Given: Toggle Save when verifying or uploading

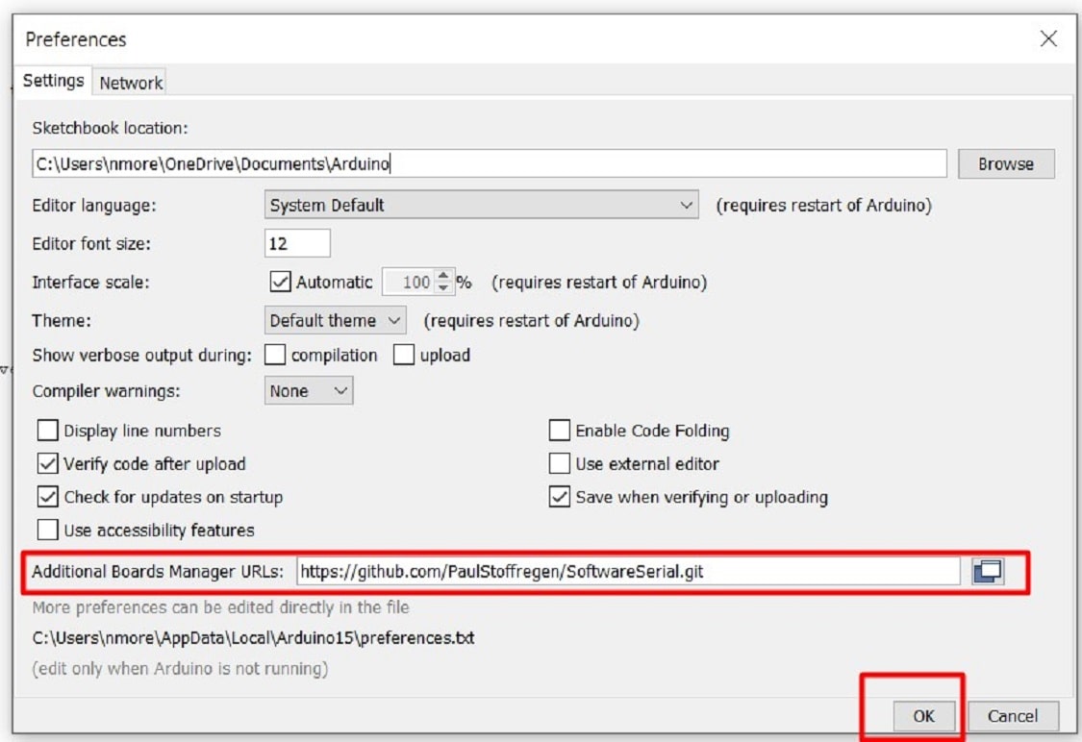Looking at the screenshot, I should [x=560, y=497].
